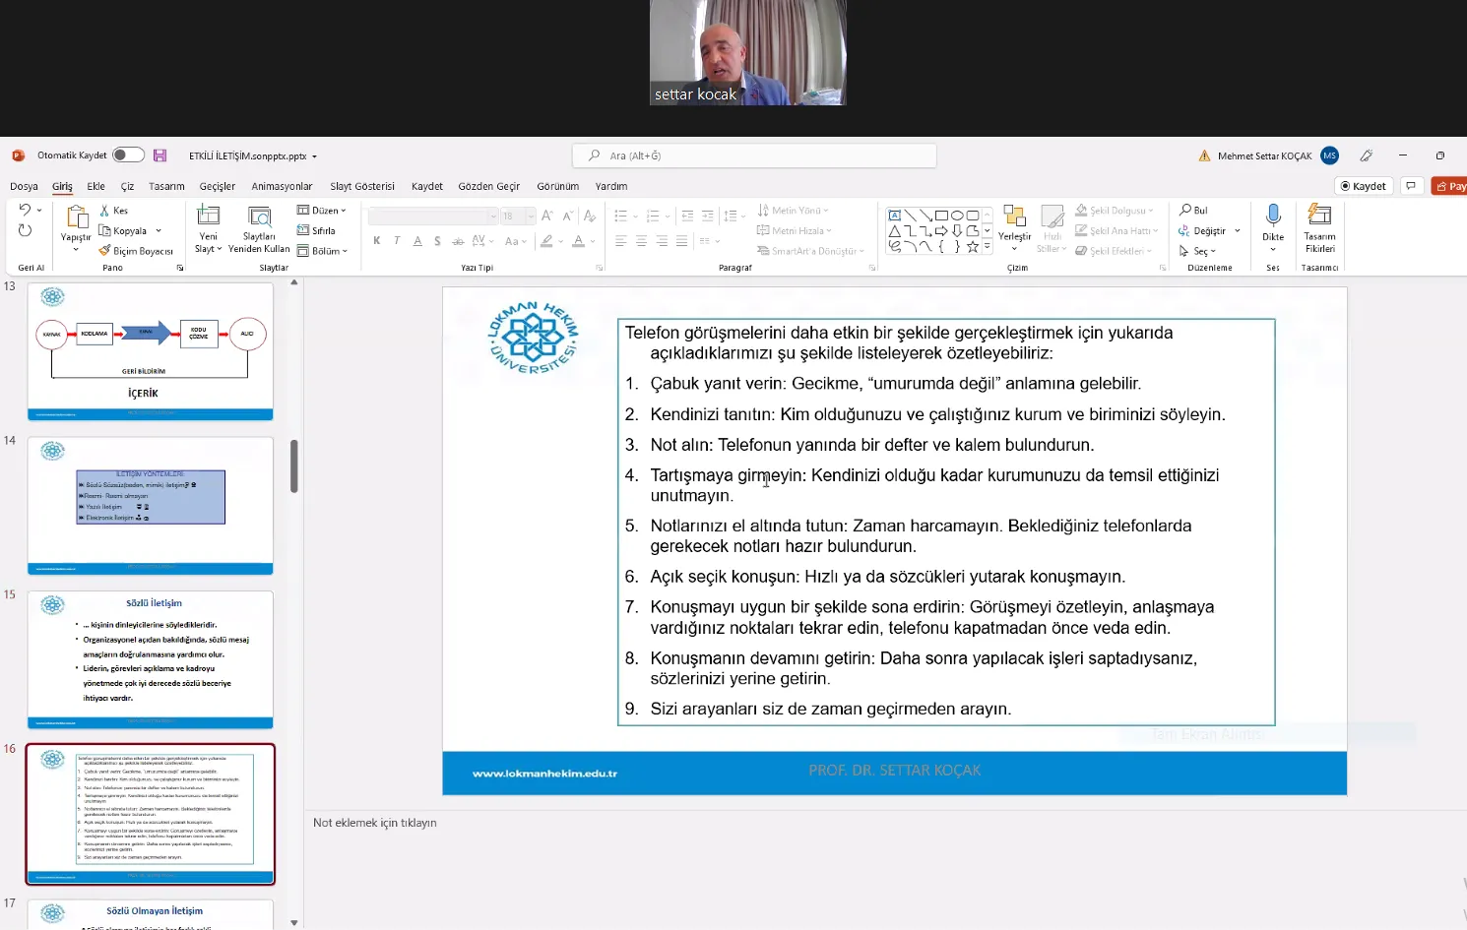Select the Kes scissors icon
Image resolution: width=1467 pixels, height=930 pixels.
tap(105, 211)
